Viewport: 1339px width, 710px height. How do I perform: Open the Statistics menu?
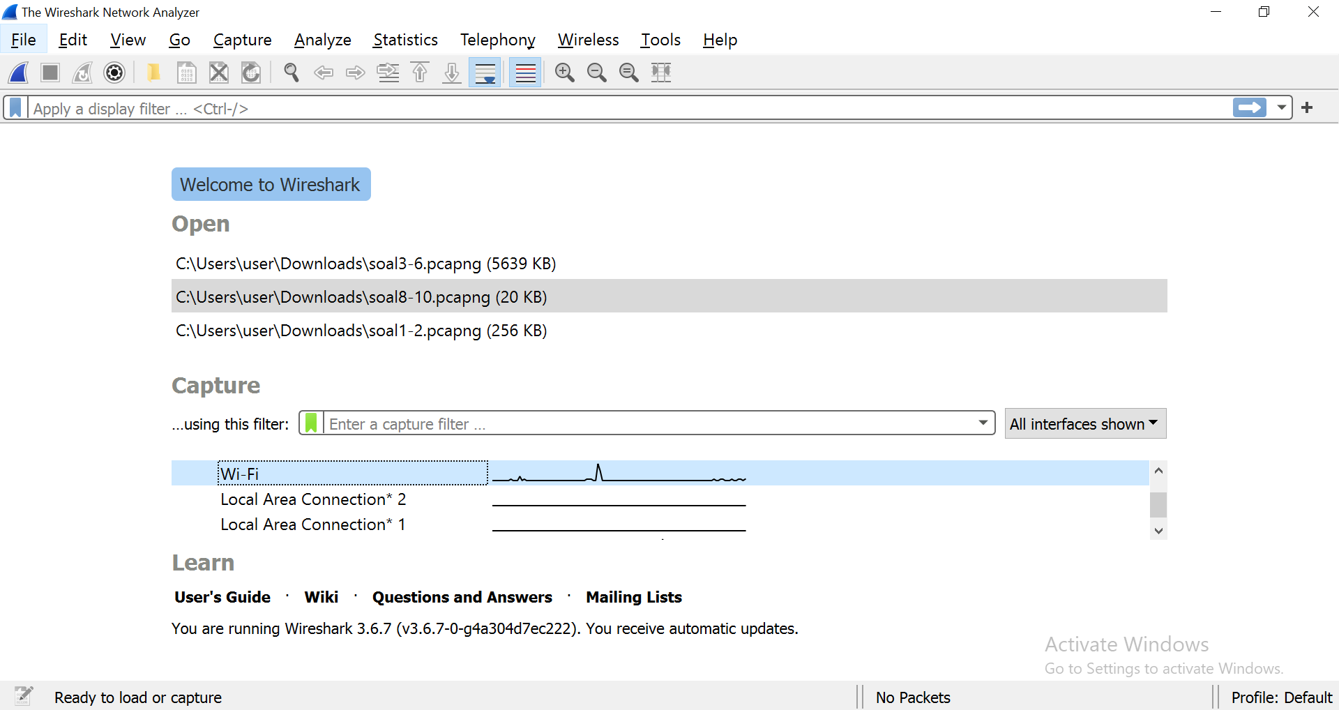pyautogui.click(x=405, y=40)
